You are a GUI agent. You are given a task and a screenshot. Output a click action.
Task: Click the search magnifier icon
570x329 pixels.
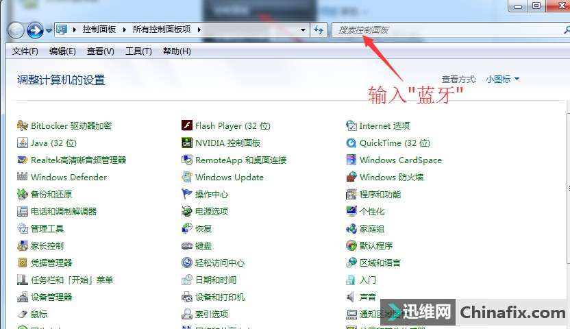click(567, 29)
